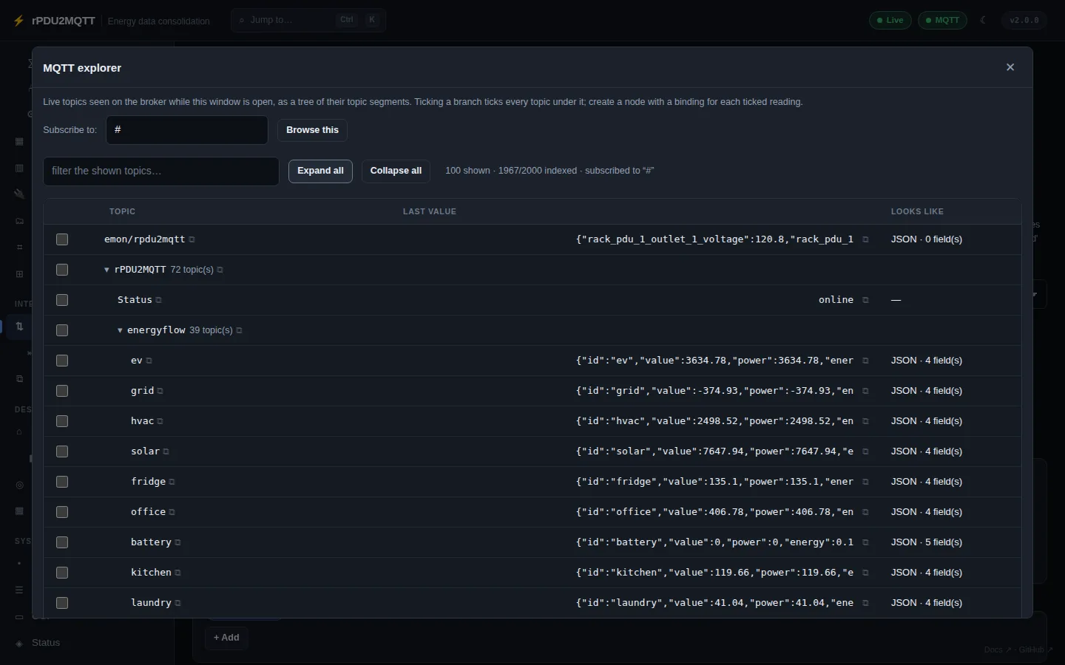This screenshot has height=665, width=1065.
Task: Collapse the rPDU2MQTT tree branch
Action: point(106,270)
